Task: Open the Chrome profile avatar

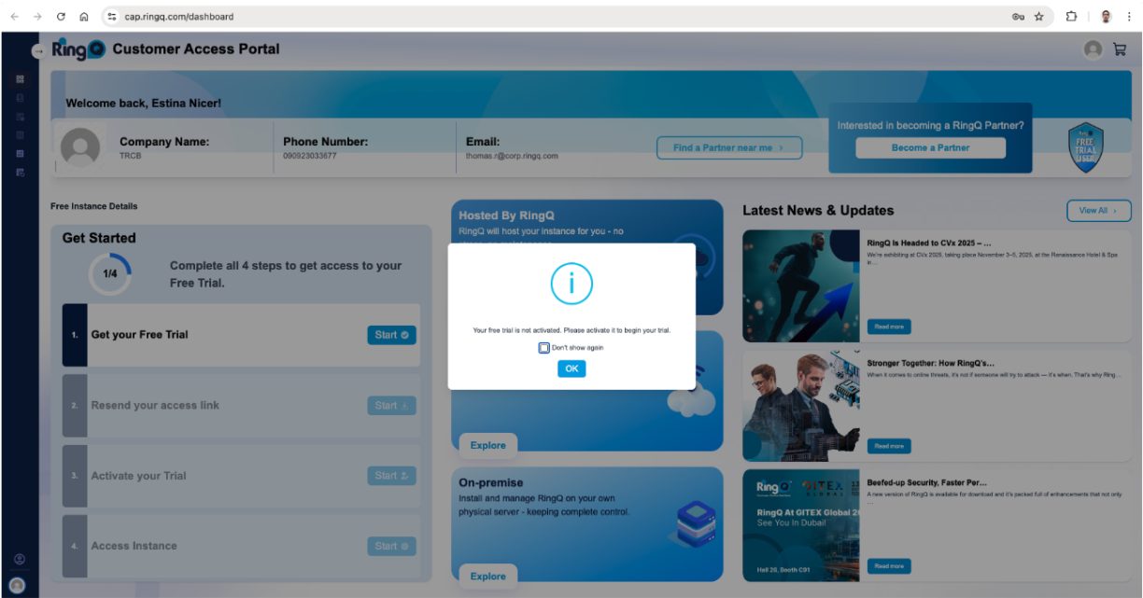Action: (1106, 17)
